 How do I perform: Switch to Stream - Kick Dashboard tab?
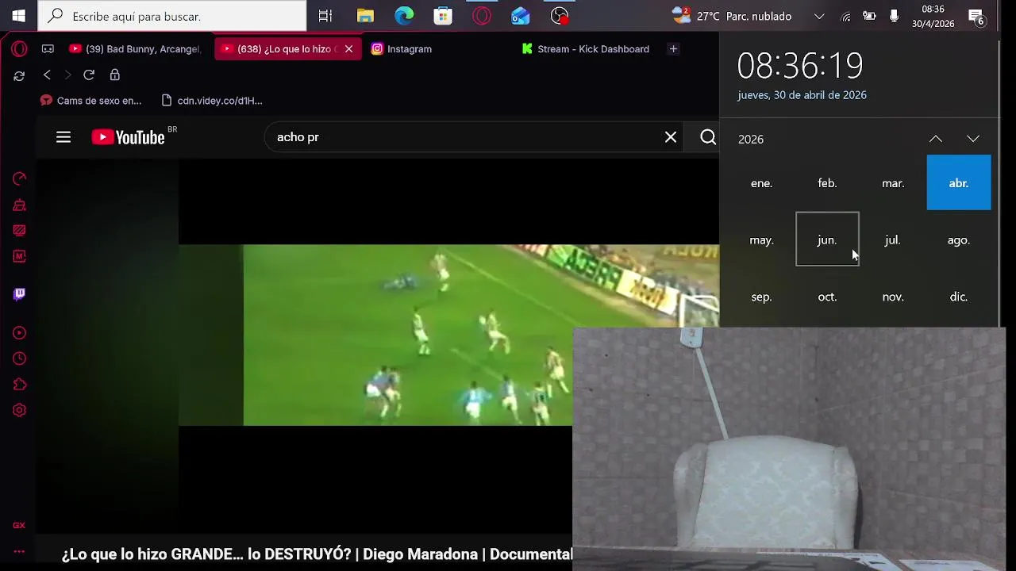(586, 49)
